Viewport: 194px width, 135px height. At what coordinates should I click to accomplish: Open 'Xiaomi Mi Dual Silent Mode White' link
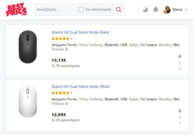tap(80, 87)
